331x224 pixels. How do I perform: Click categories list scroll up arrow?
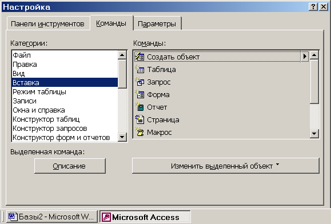coord(122,55)
